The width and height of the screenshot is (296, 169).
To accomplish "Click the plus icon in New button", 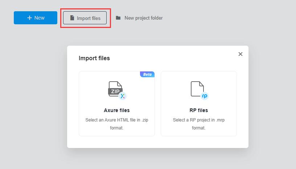I will point(29,18).
